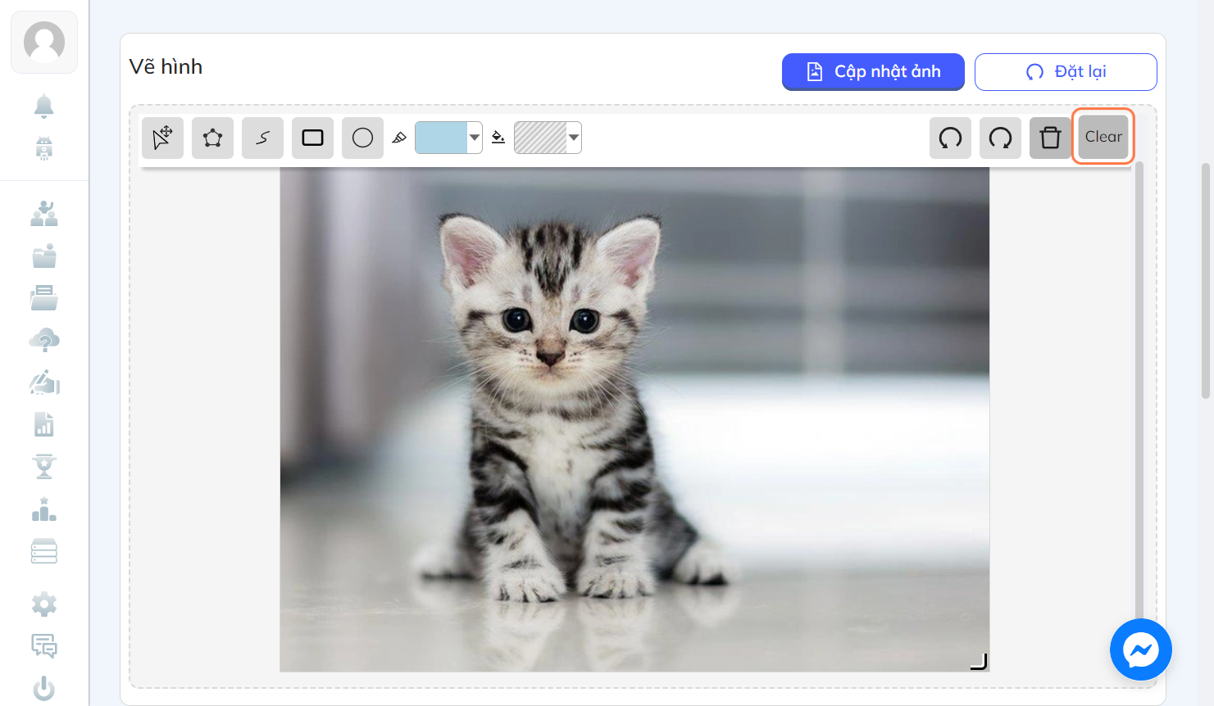Click the canvas resize corner handle
Viewport: 1214px width, 706px height.
pyautogui.click(x=979, y=661)
